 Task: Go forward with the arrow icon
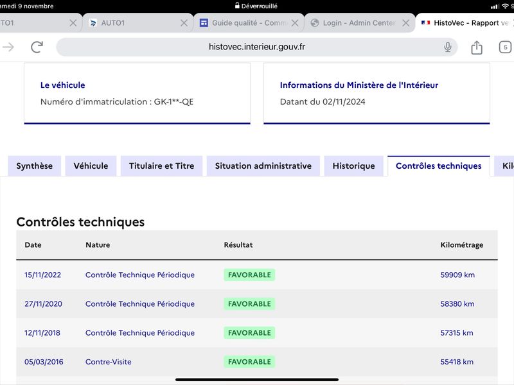tap(8, 47)
